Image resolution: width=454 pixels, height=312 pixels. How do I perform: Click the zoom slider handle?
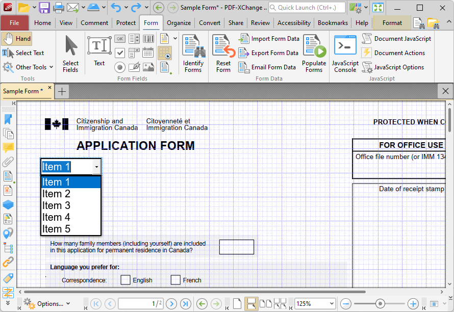[x=380, y=304]
